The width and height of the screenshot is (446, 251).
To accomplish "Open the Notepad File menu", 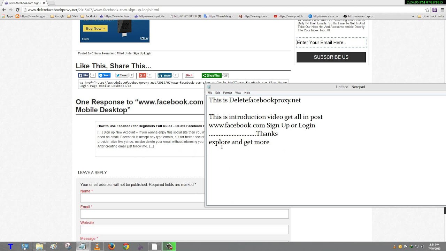I will [x=210, y=93].
